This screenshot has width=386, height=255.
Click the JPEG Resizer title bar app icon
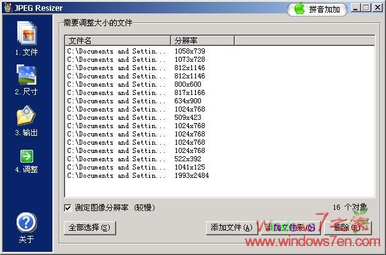[8, 8]
